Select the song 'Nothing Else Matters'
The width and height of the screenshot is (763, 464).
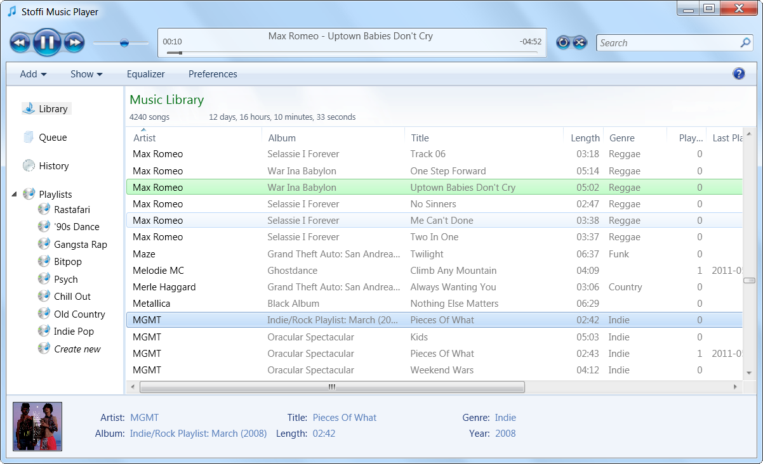(434, 304)
